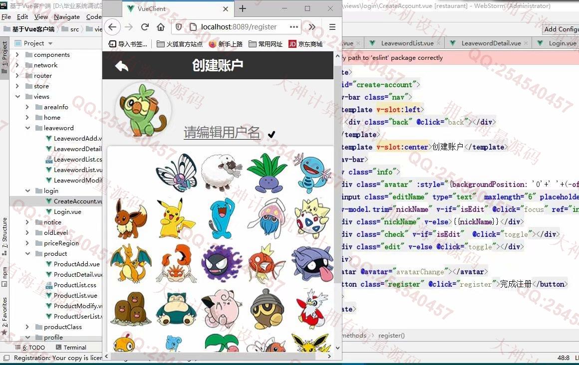This screenshot has height=365, width=579.
Task: Open the 6: TODO tool window
Action: click(x=30, y=347)
